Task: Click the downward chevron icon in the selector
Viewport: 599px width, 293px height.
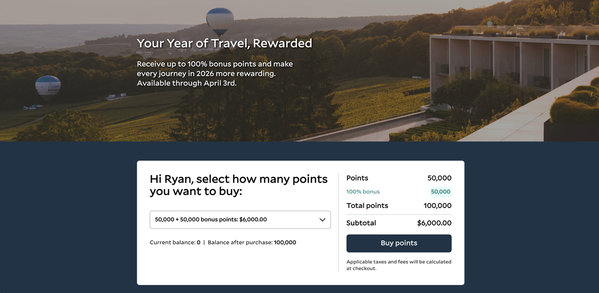Action: click(322, 220)
